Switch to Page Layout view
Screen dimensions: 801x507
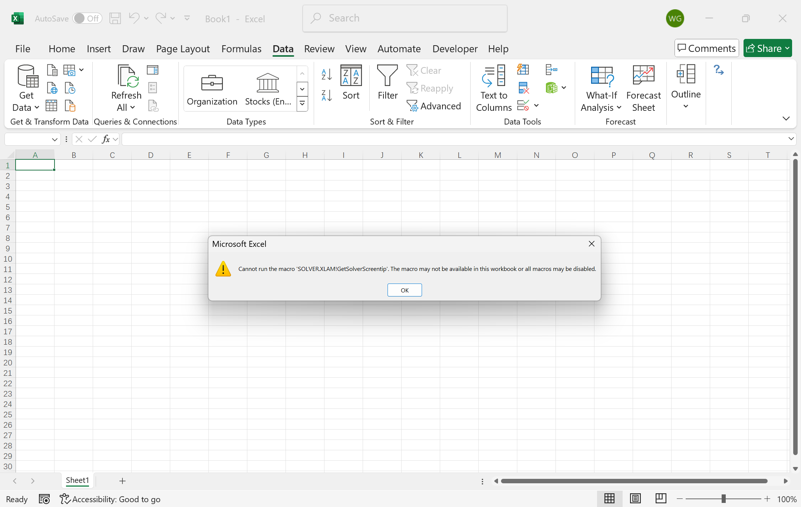[x=635, y=499]
